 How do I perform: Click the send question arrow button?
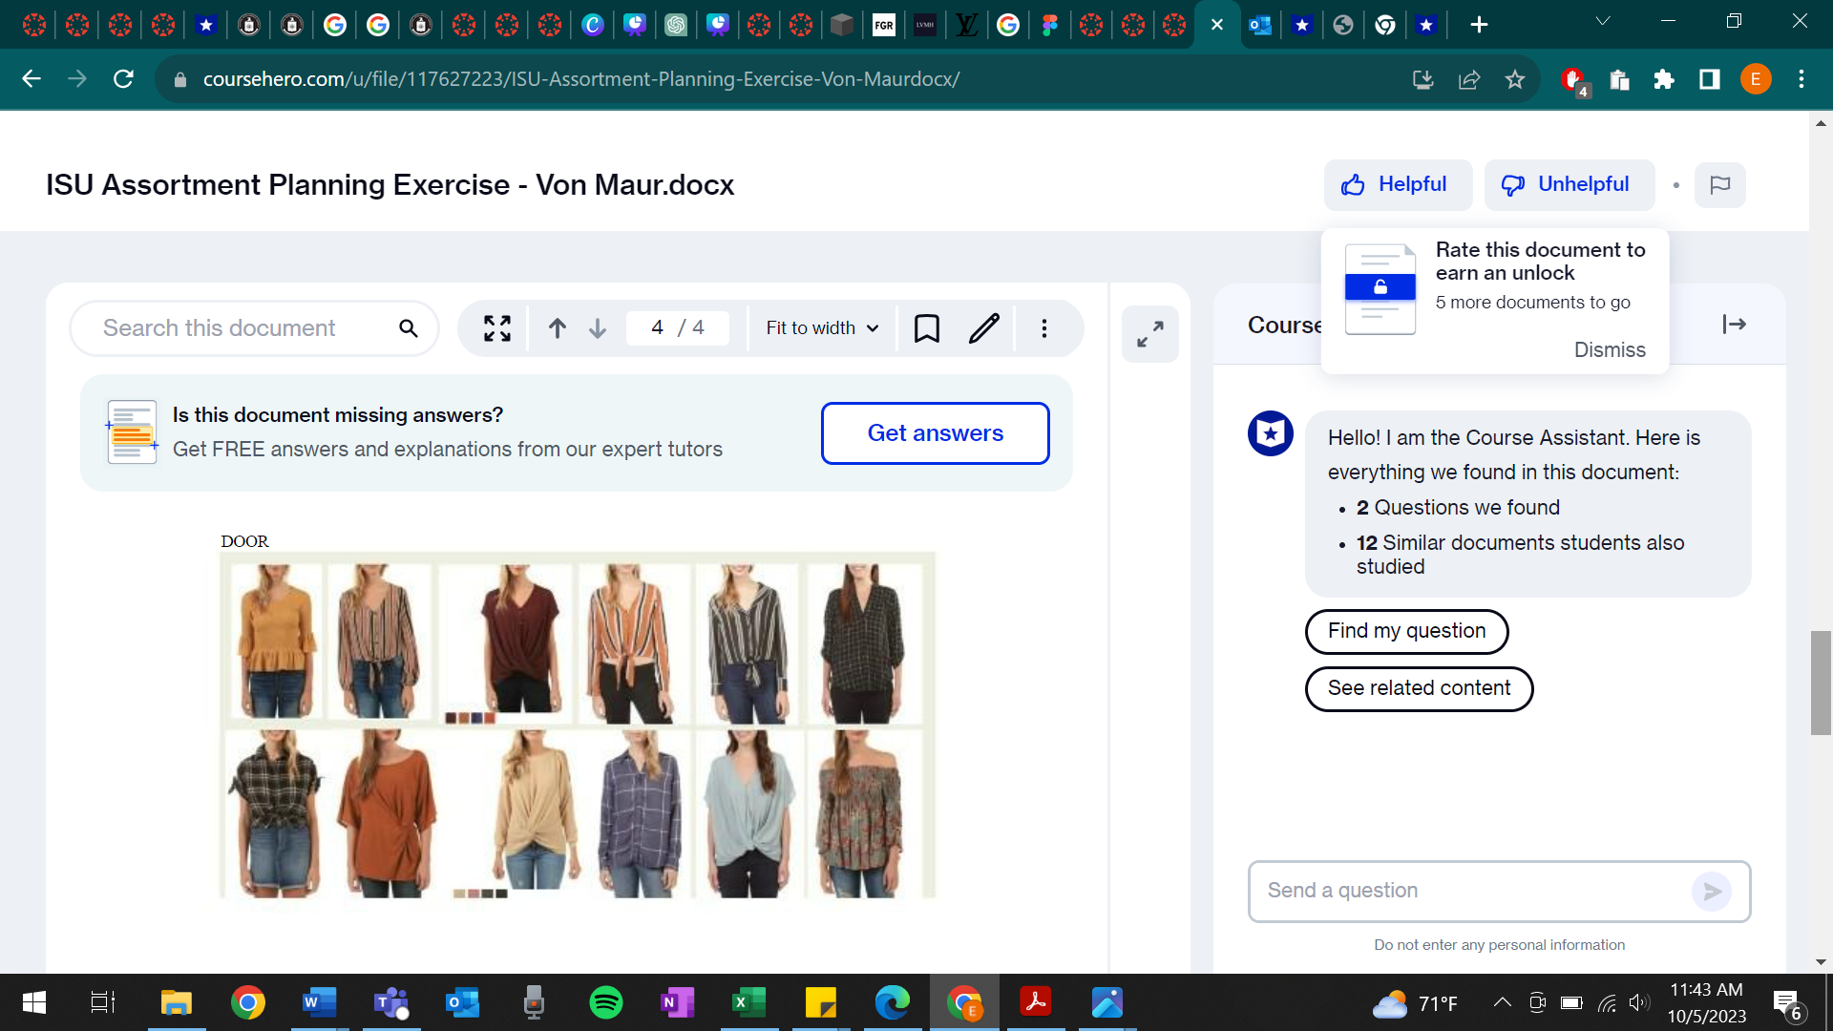1711,892
